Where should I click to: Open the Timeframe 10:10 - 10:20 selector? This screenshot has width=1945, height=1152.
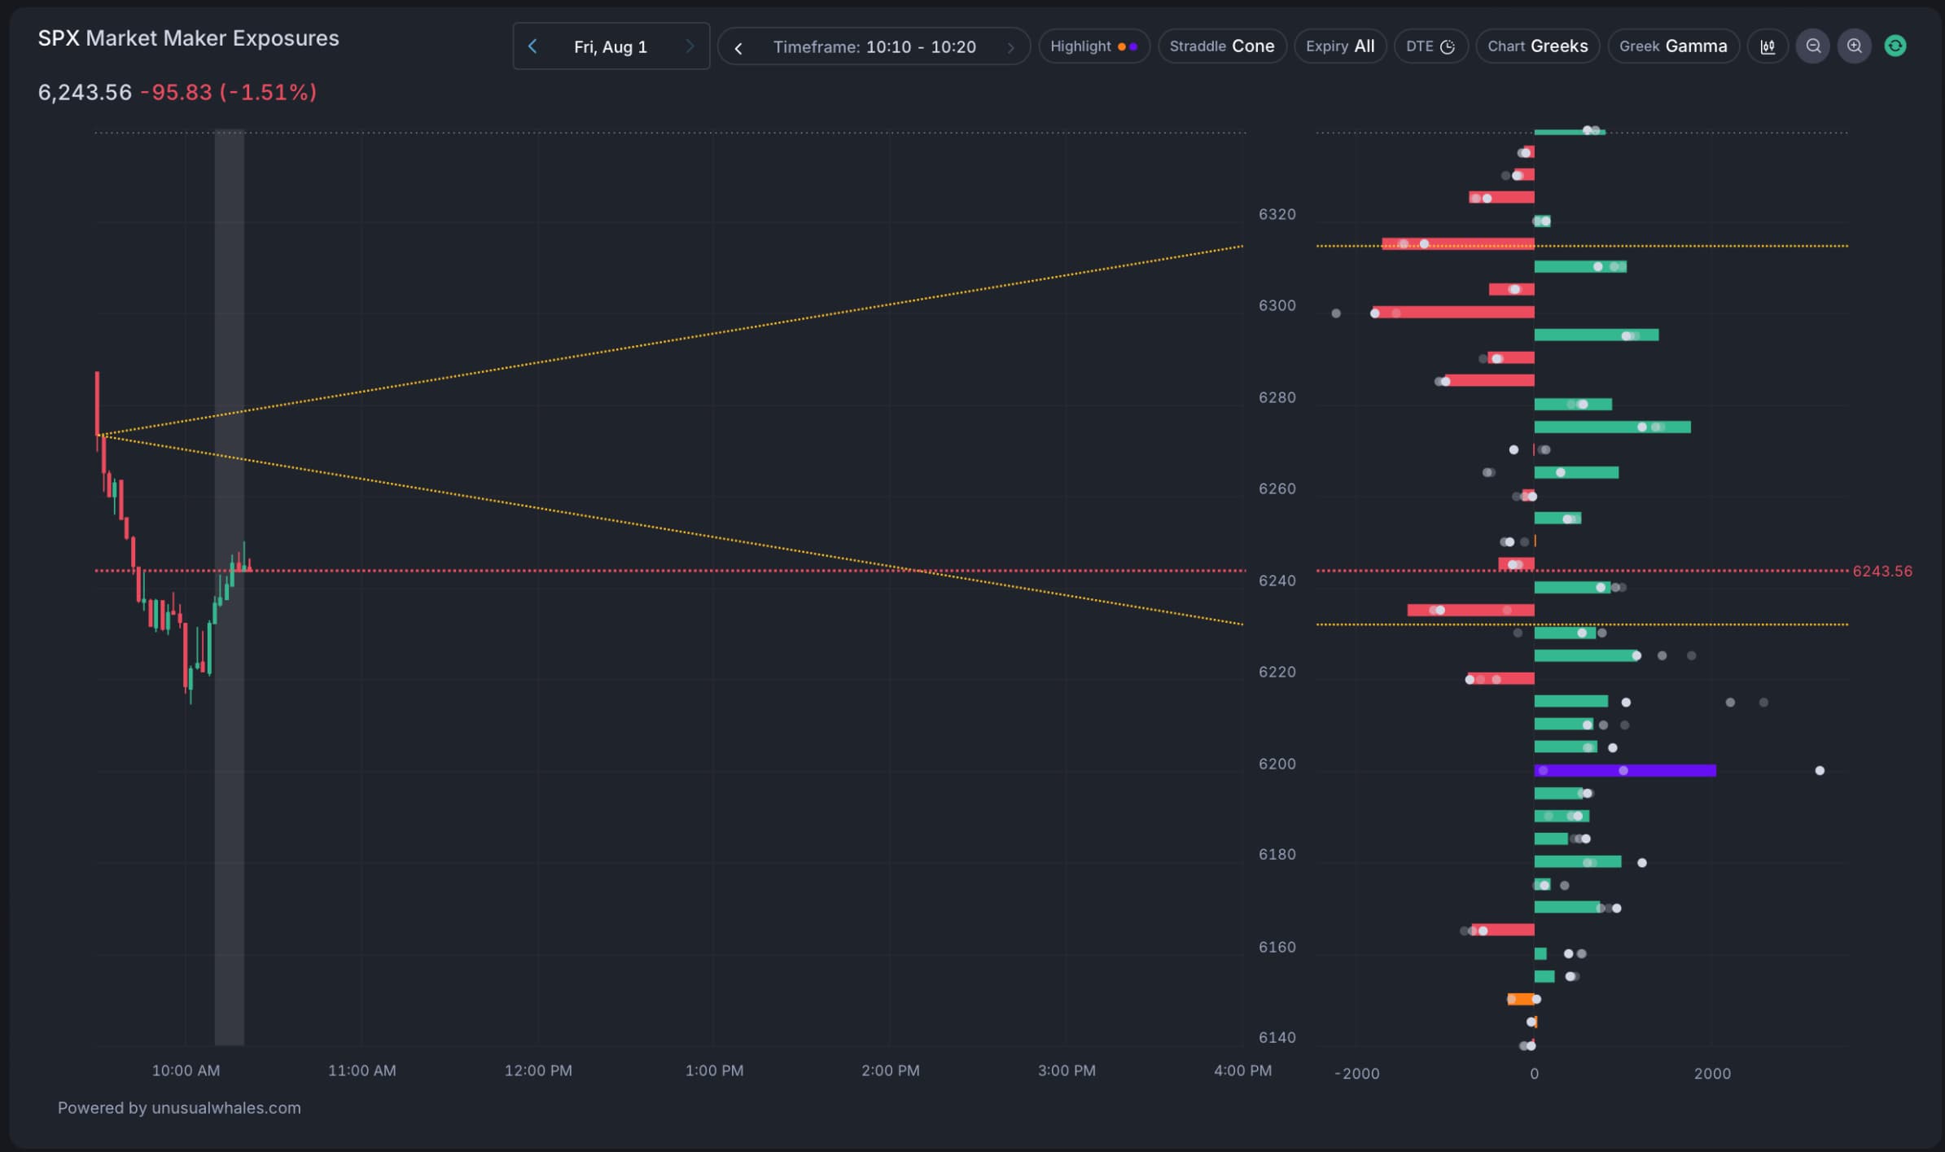[x=874, y=47]
